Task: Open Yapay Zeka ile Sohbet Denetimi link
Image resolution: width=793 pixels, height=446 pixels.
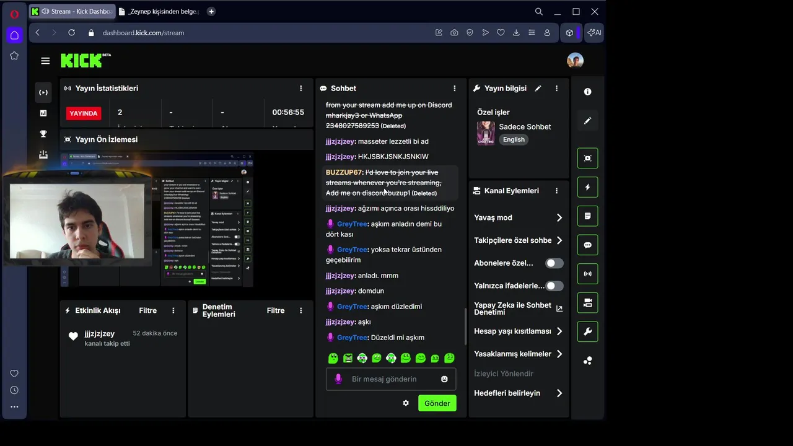Action: click(518, 308)
